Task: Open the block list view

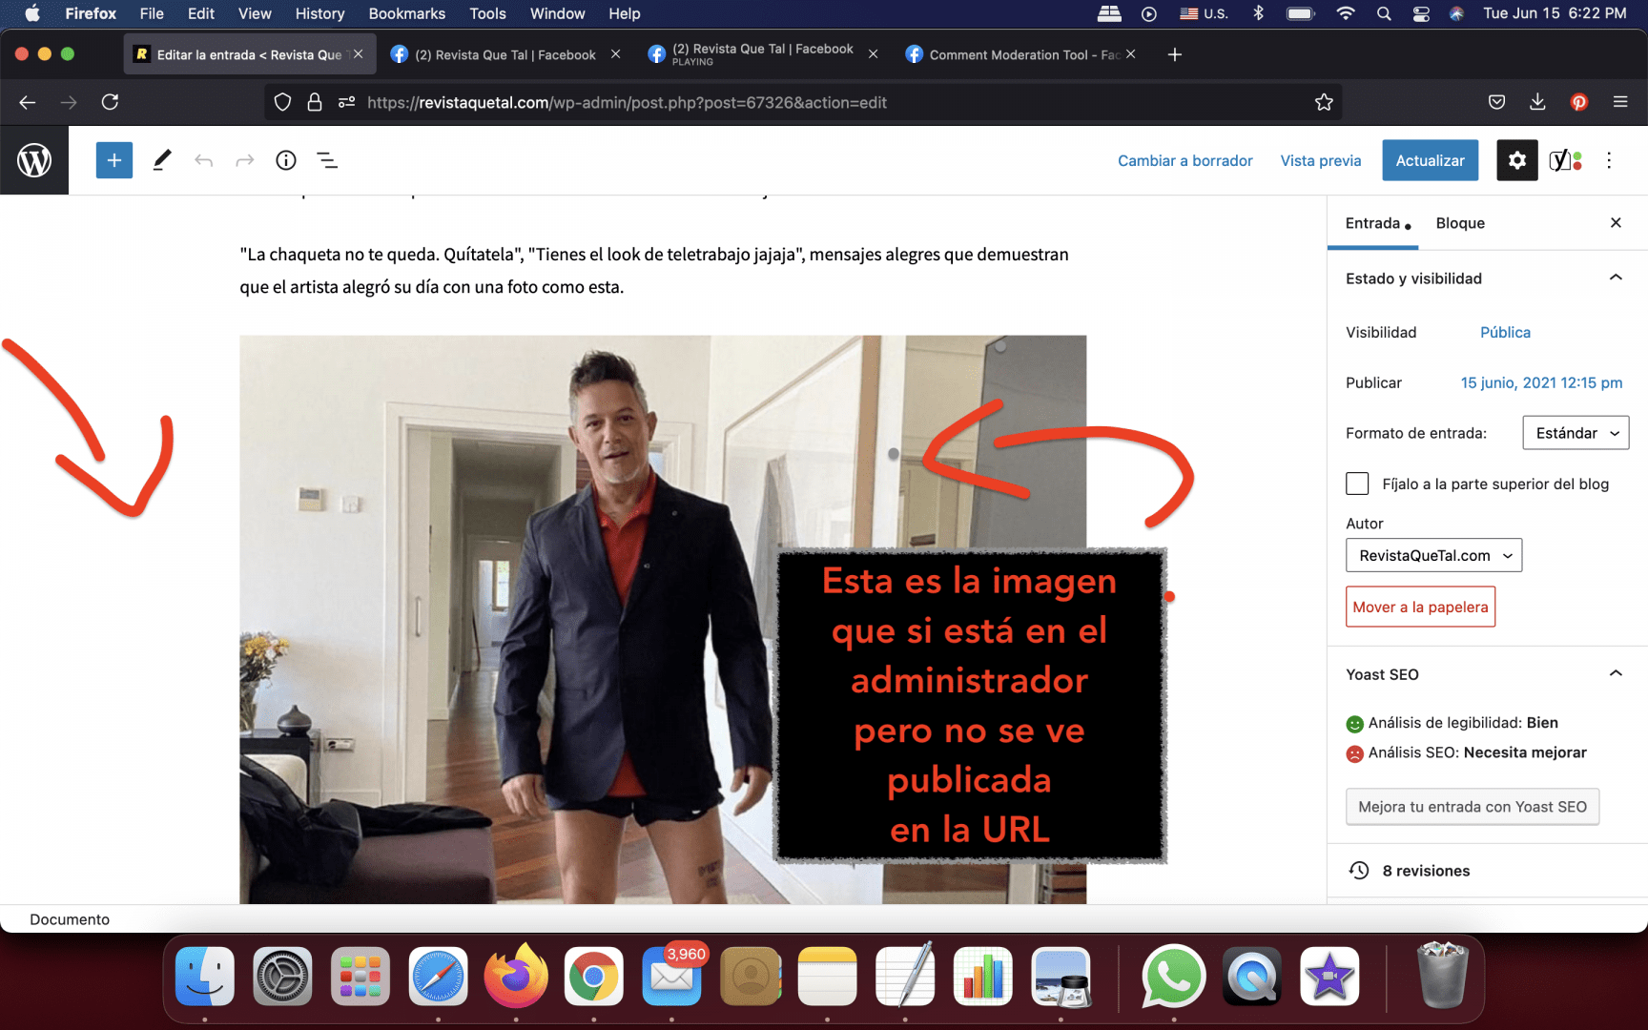Action: click(327, 160)
